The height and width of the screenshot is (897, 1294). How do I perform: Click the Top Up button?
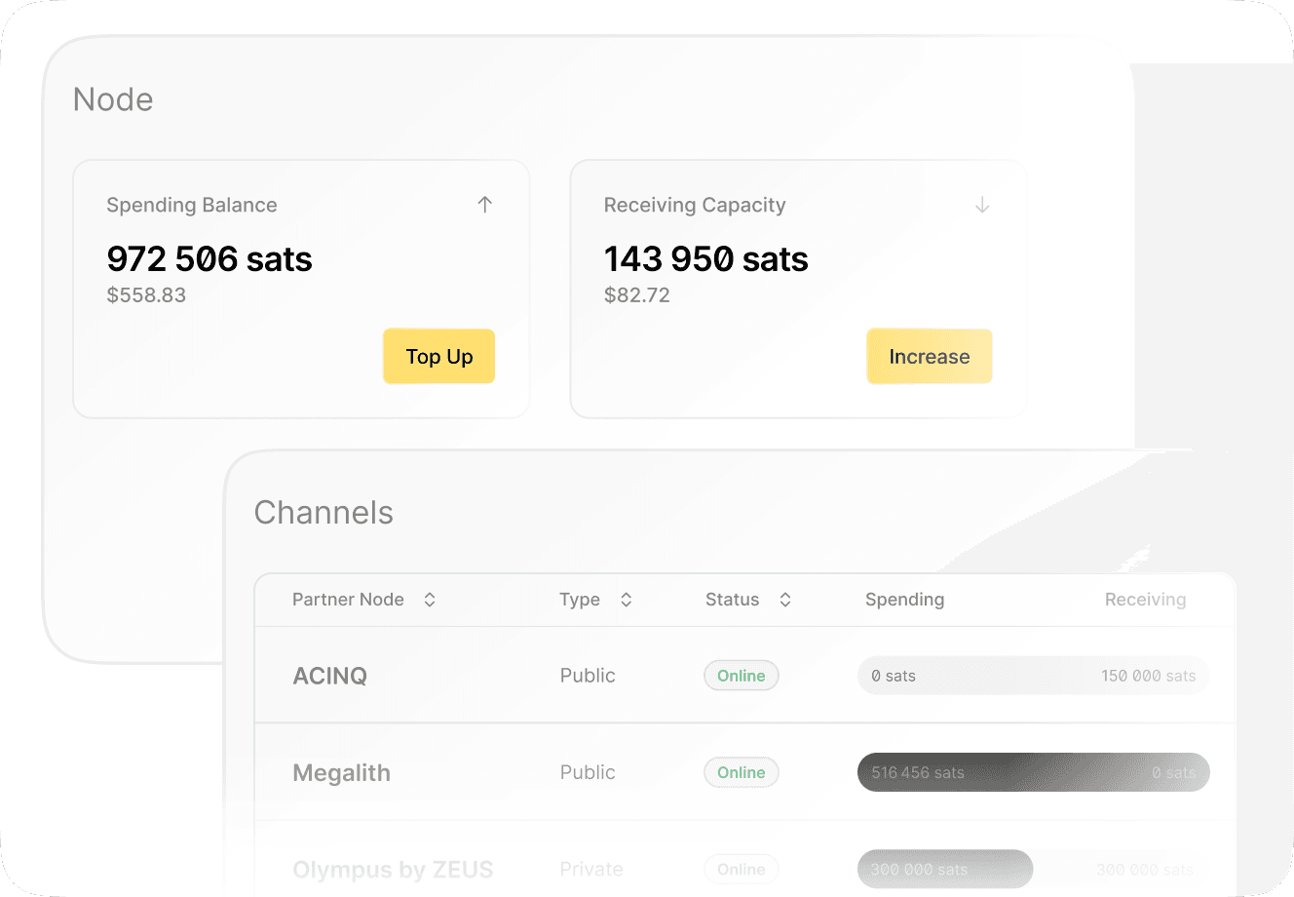439,356
